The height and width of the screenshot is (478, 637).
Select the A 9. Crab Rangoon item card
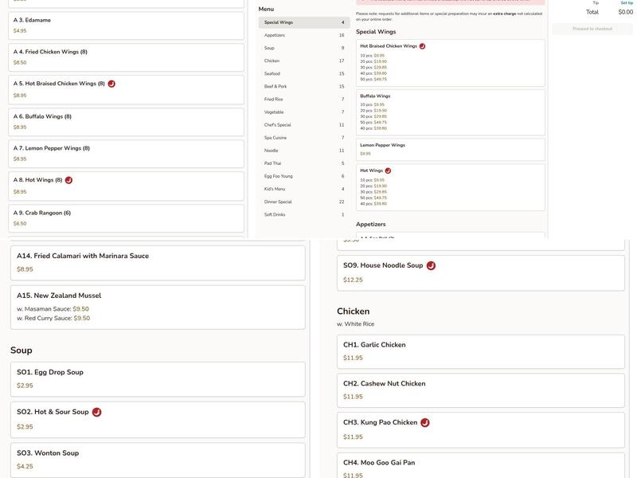[x=126, y=217]
